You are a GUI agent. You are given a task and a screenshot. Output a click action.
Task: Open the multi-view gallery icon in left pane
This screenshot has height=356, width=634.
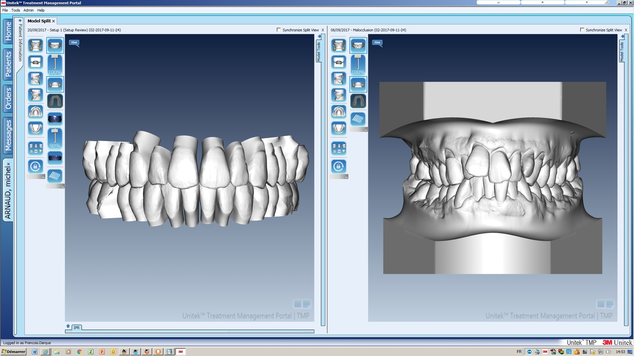[35, 148]
